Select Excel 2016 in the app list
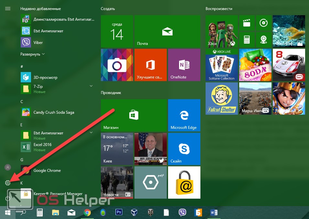 point(42,145)
